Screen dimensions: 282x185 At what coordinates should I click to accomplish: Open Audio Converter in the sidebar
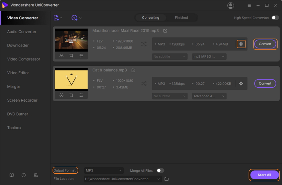point(22,32)
